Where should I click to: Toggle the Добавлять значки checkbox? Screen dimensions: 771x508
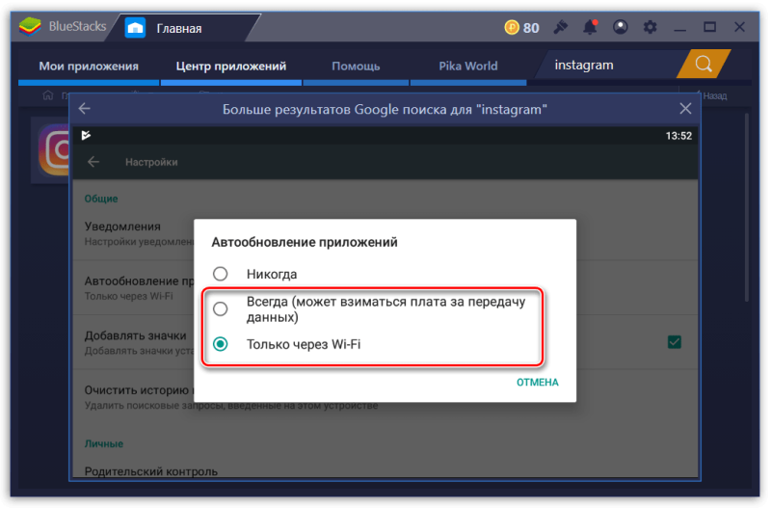pyautogui.click(x=674, y=342)
